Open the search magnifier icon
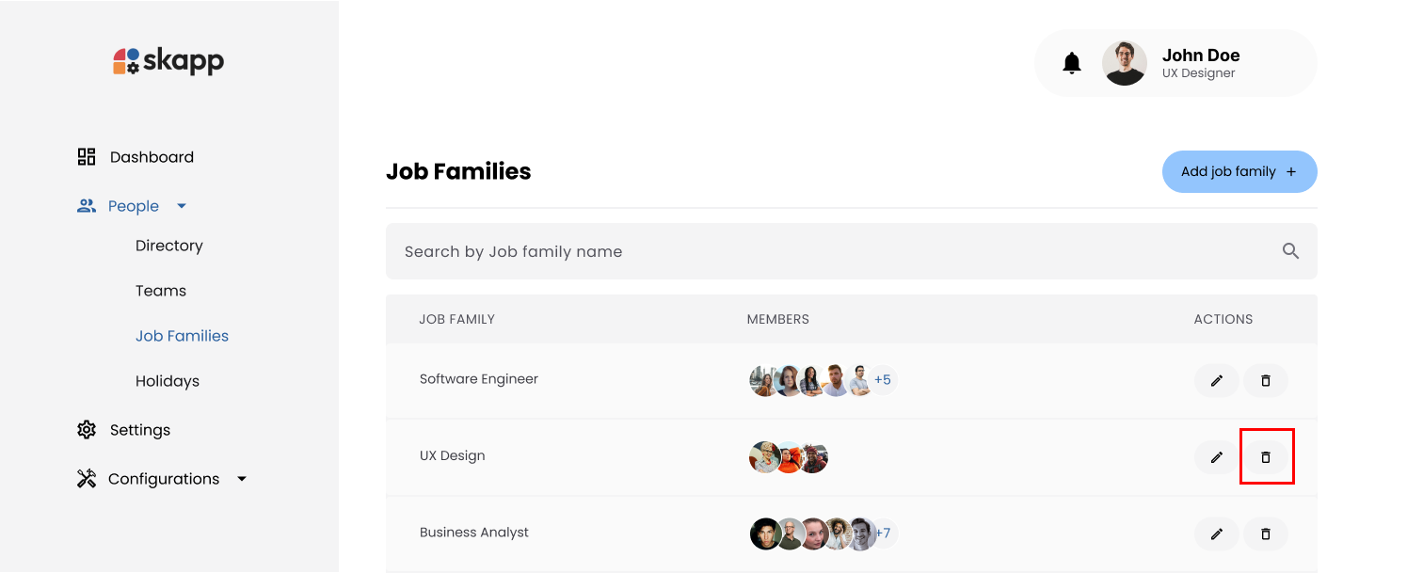This screenshot has height=573, width=1423. tap(1290, 251)
